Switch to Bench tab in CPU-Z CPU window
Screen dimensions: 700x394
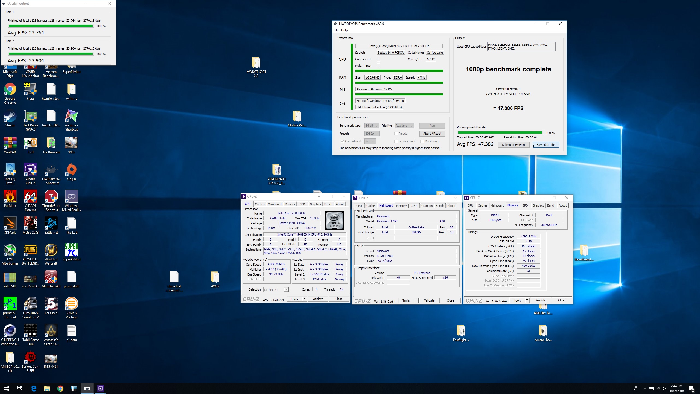(x=328, y=204)
